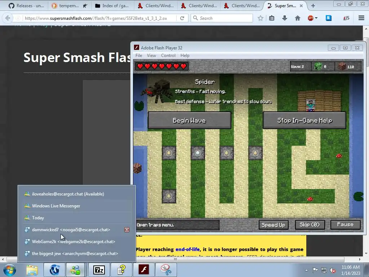Click Stop In-Game Help button
The height and width of the screenshot is (277, 369).
coord(304,120)
